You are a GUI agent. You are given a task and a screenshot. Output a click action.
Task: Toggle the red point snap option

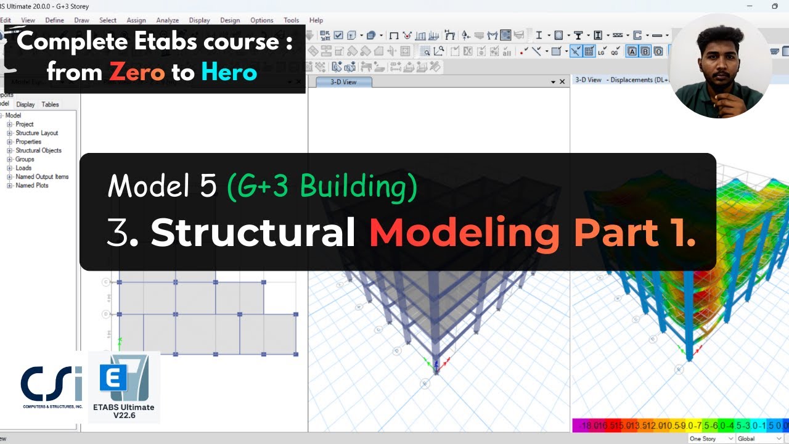point(524,52)
